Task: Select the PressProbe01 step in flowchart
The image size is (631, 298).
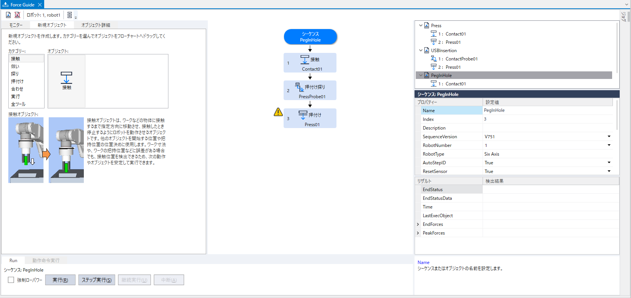Action: click(x=310, y=91)
